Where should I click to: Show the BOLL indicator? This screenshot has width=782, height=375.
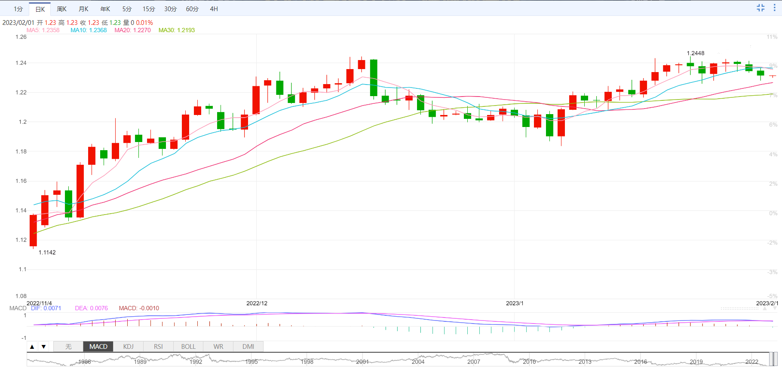pyautogui.click(x=188, y=347)
